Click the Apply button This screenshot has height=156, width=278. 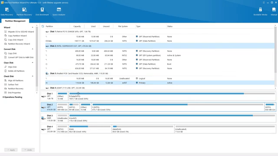point(11,150)
